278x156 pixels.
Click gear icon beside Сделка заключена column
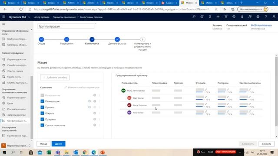[95, 125]
